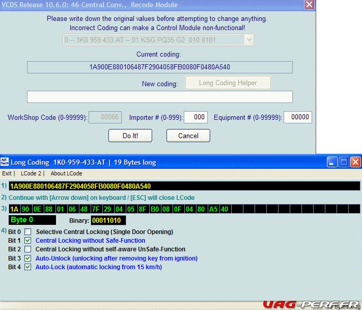Click the Do It! button
The image size is (362, 310).
click(130, 136)
